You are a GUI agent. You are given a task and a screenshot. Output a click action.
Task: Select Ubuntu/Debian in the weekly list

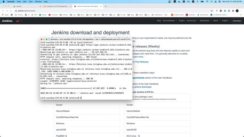coord(157,111)
